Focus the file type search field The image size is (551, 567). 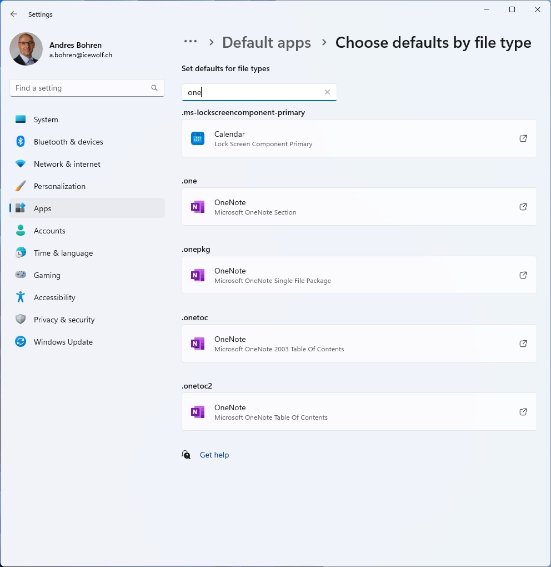click(x=259, y=92)
